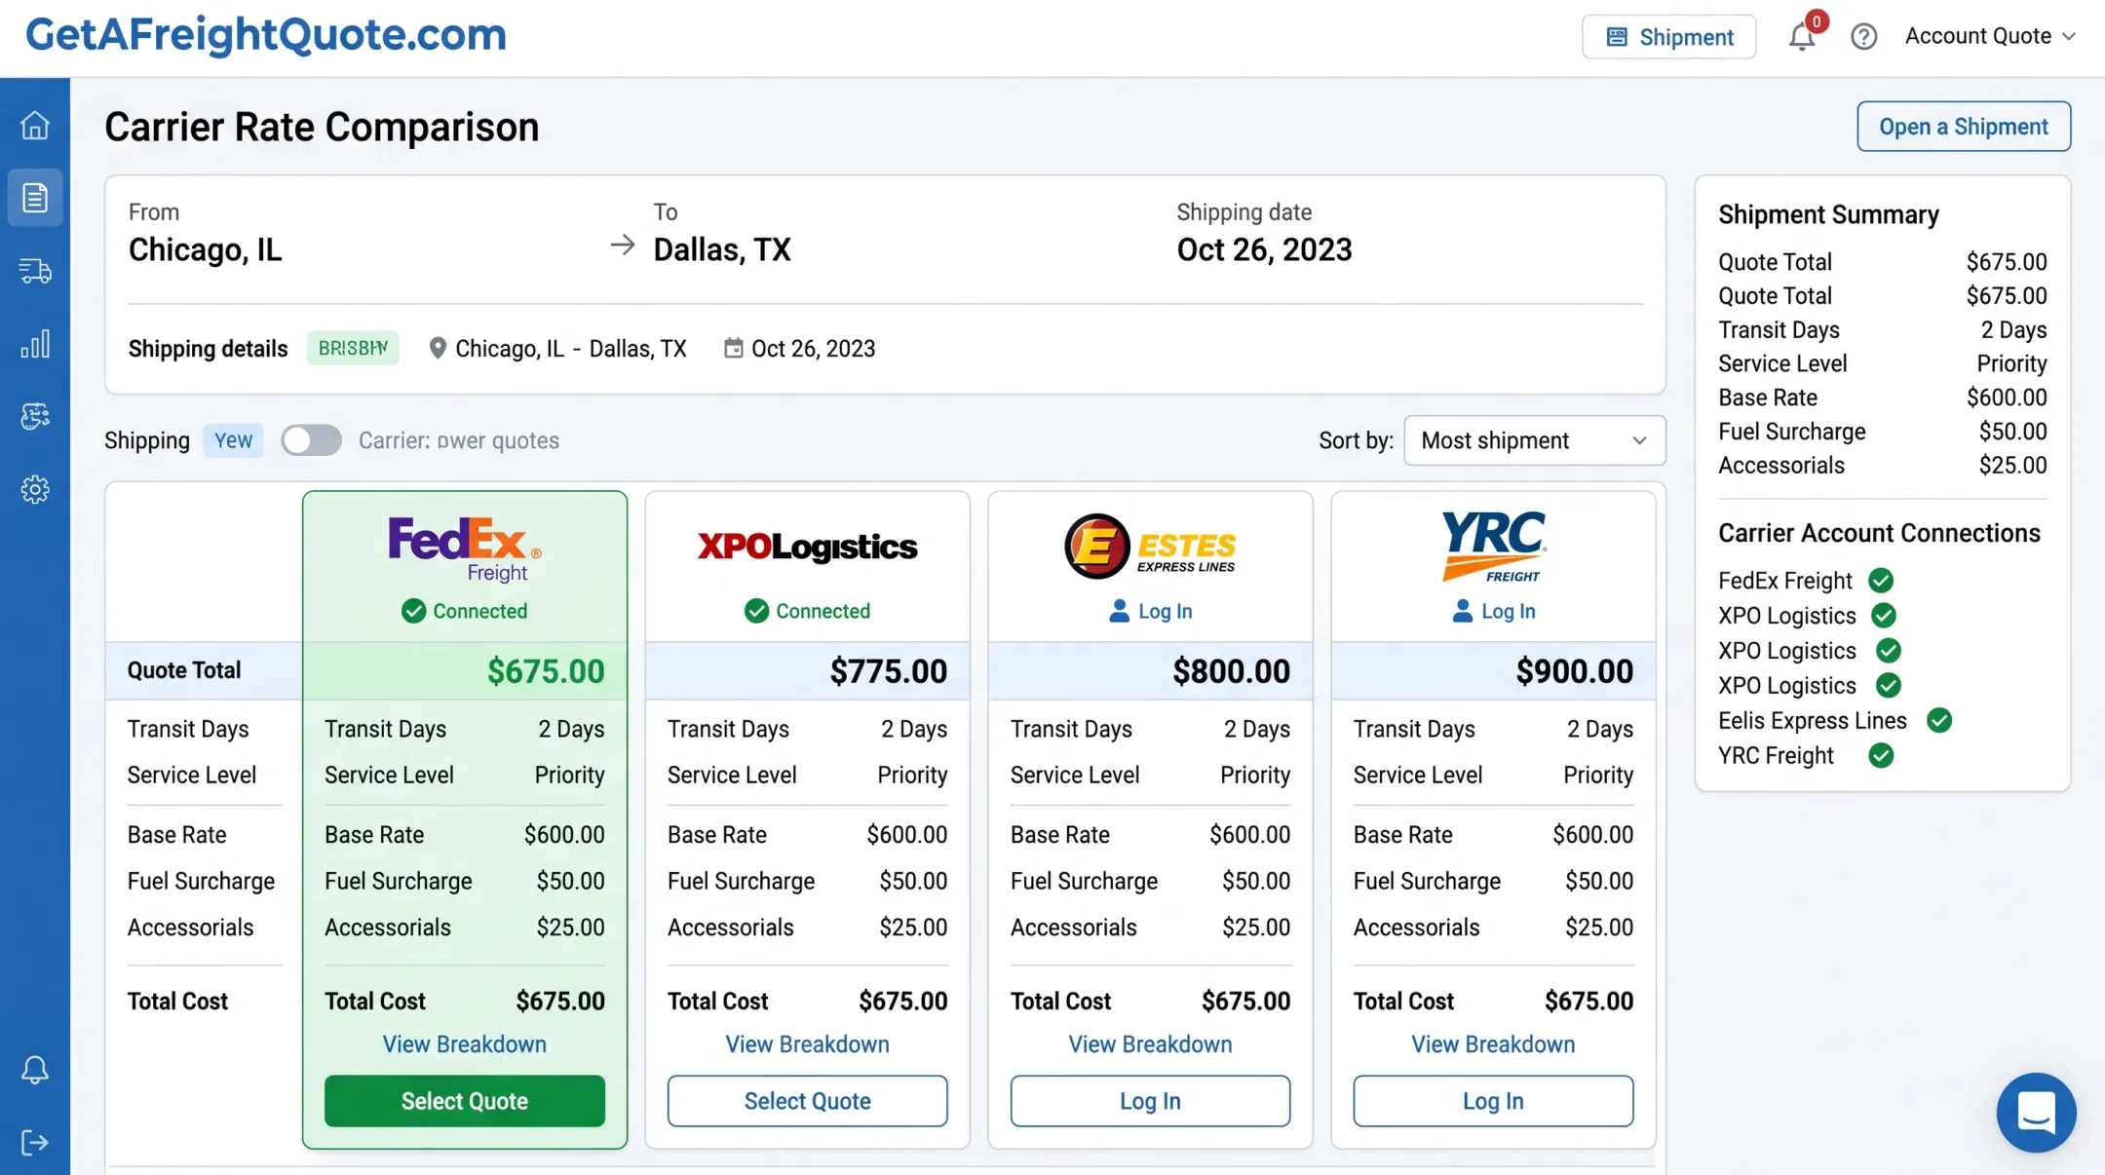Open the sidebar bell alerts icon

(35, 1070)
